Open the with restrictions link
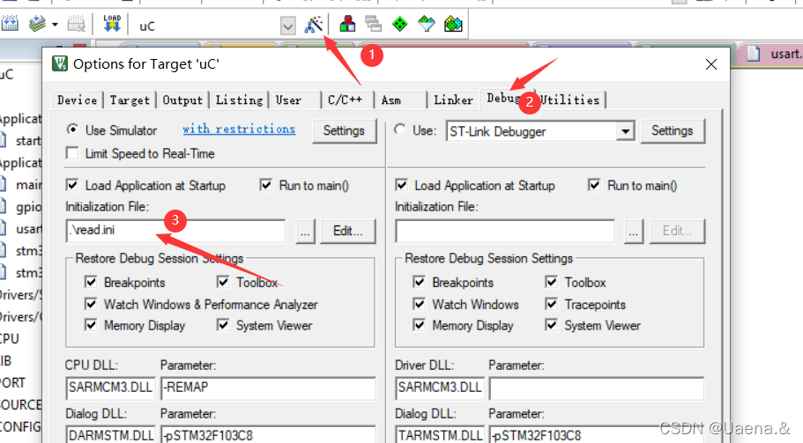 pyautogui.click(x=239, y=129)
